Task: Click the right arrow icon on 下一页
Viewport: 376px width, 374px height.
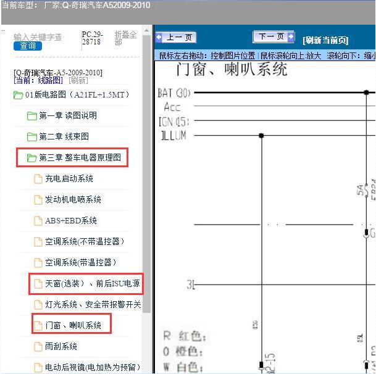Action: tap(291, 36)
